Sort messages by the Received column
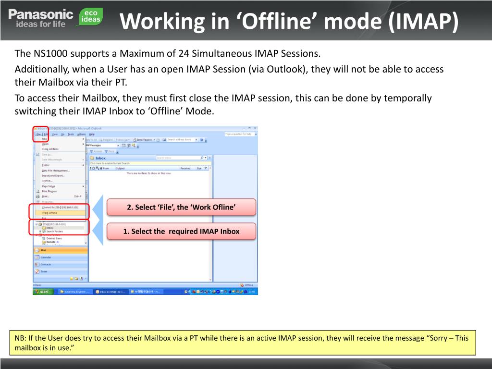 tap(185, 169)
